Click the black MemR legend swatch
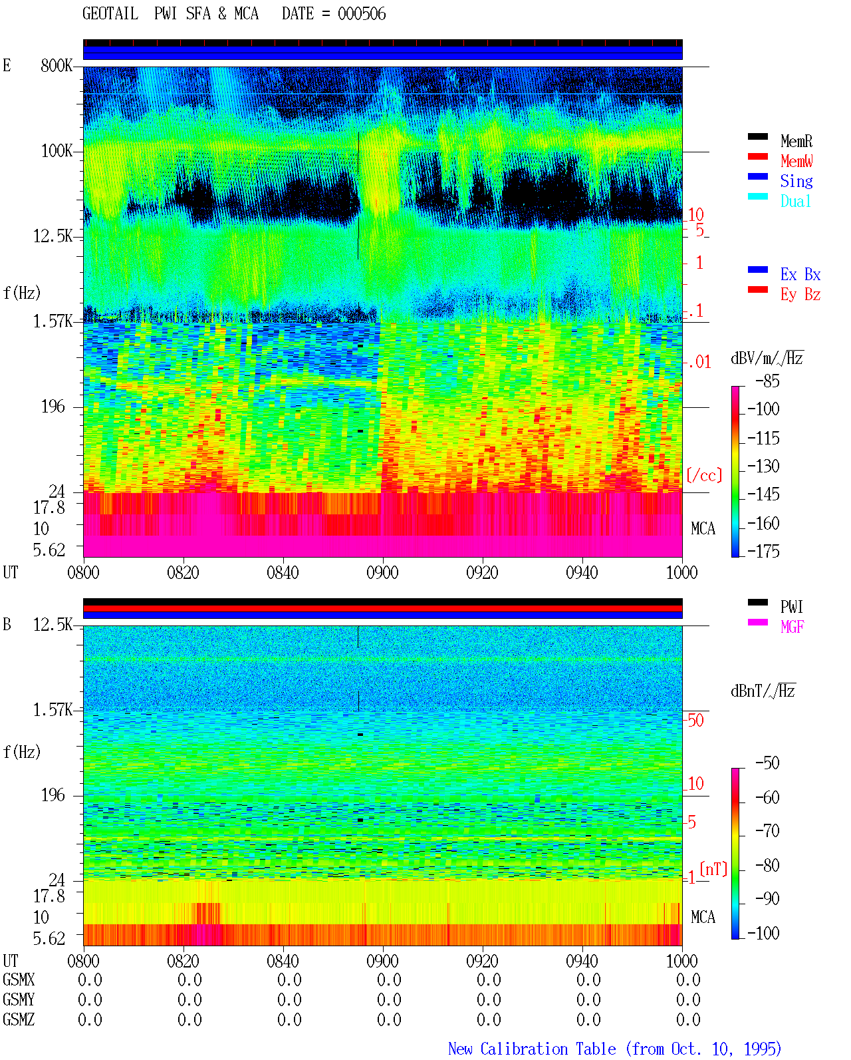This screenshot has width=851, height=1060. [x=758, y=136]
